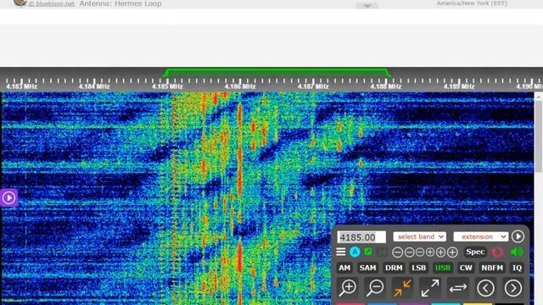Tune to the 4.188 MHz scale label
This screenshot has height=305, width=543.
[x=386, y=86]
